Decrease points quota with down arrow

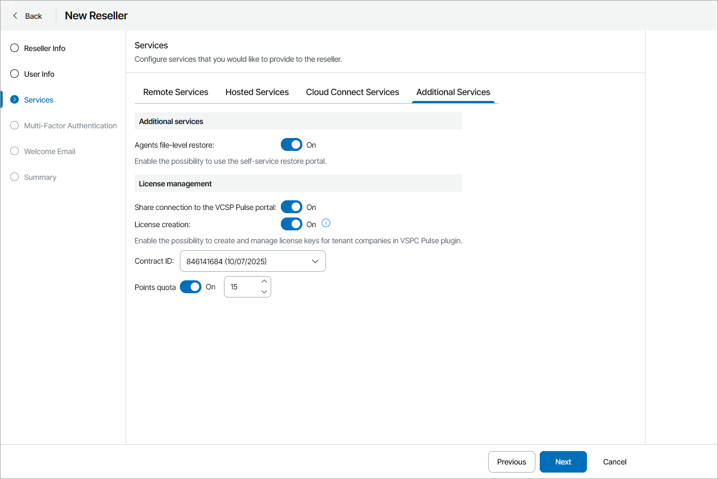[264, 292]
